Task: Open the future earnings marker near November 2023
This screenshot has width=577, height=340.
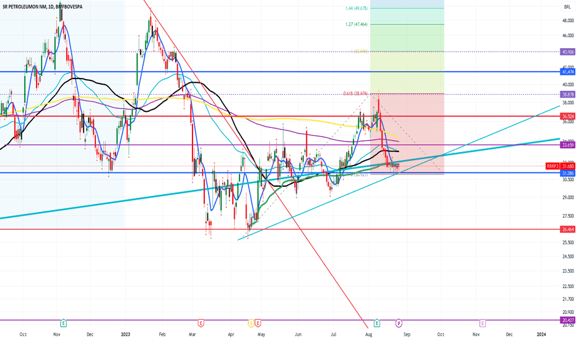Action: [x=482, y=323]
